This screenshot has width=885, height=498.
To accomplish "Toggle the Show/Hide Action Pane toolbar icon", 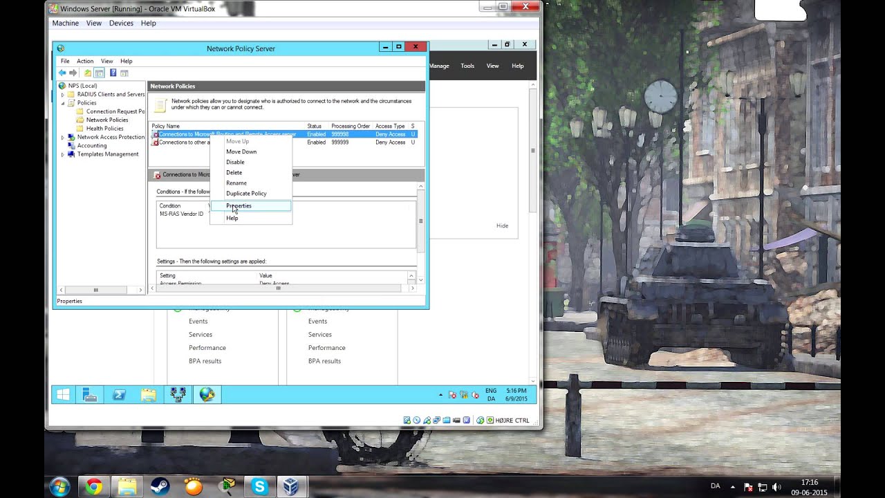I will coord(124,73).
